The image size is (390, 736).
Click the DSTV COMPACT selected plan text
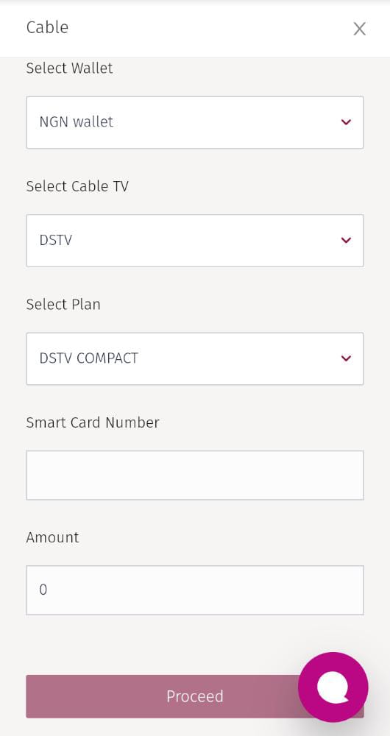coord(89,358)
